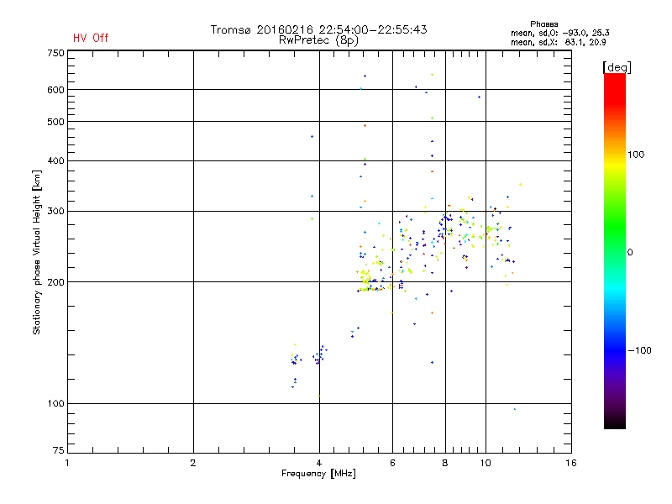This screenshot has width=672, height=504.
Task: Click the phase color scale bar
Action: pos(615,251)
